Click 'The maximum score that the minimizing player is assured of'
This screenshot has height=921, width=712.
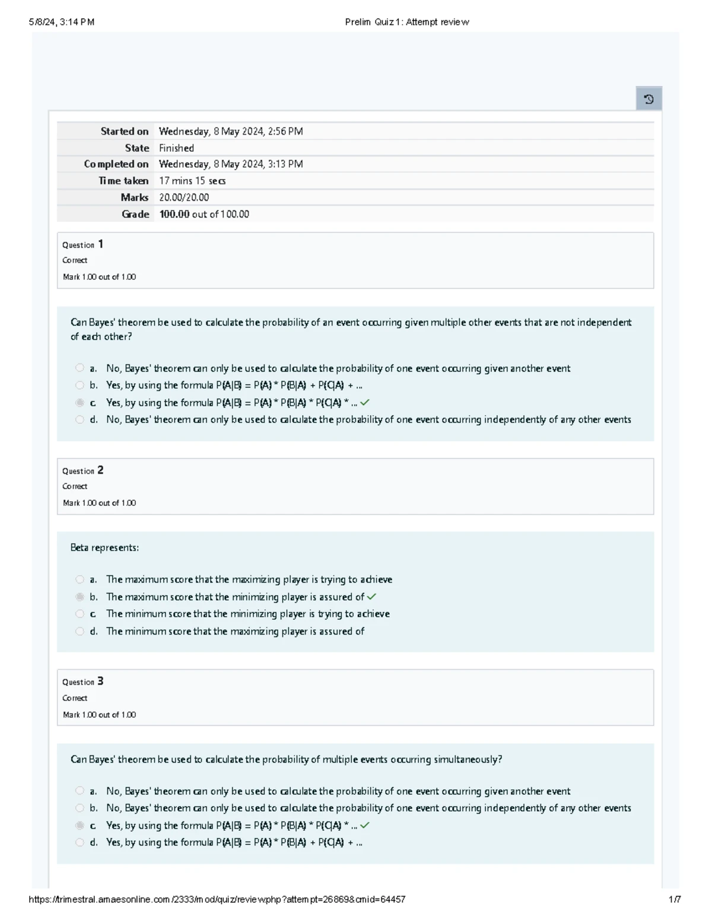235,597
